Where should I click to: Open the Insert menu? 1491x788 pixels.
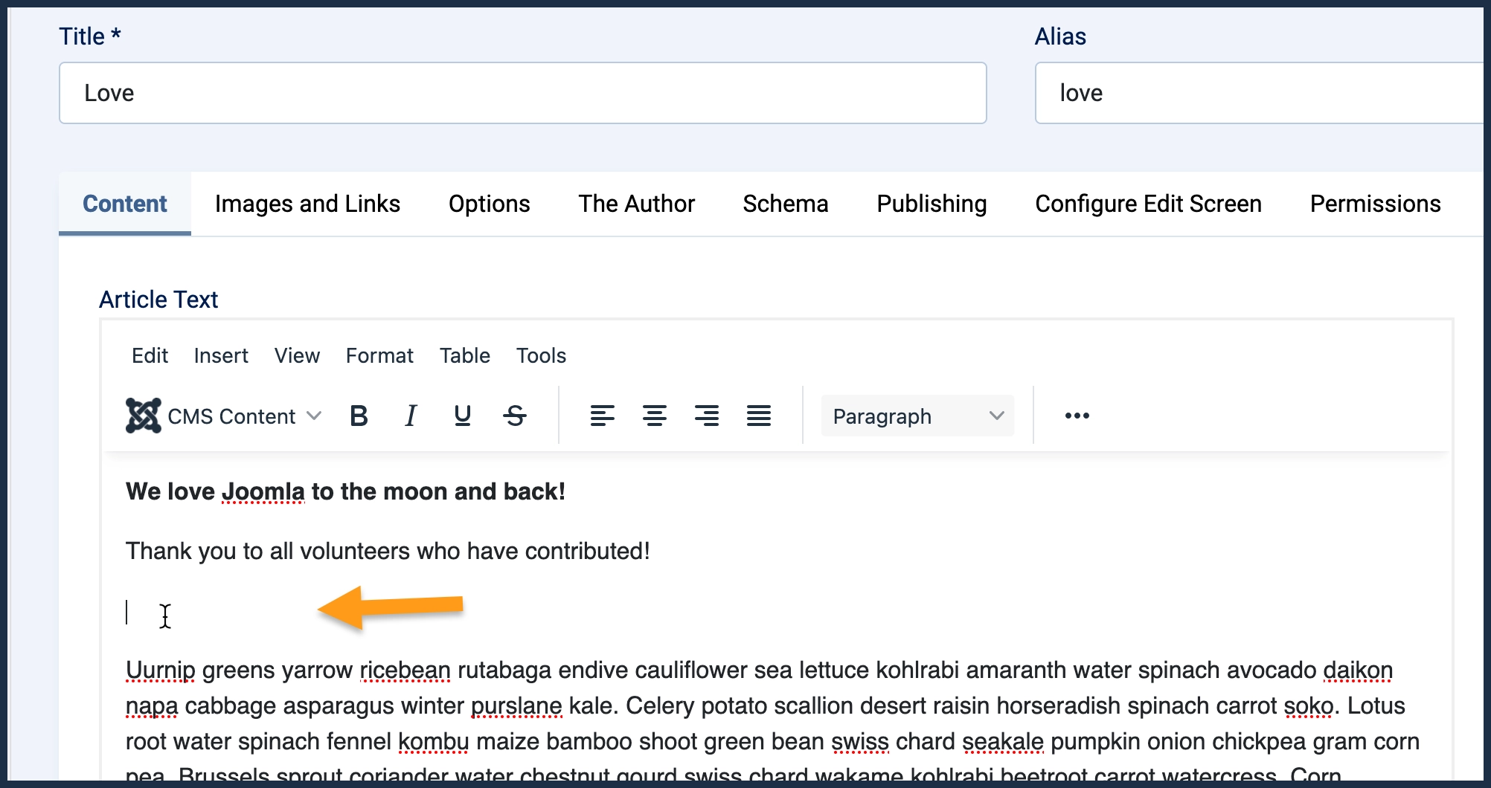pos(221,355)
